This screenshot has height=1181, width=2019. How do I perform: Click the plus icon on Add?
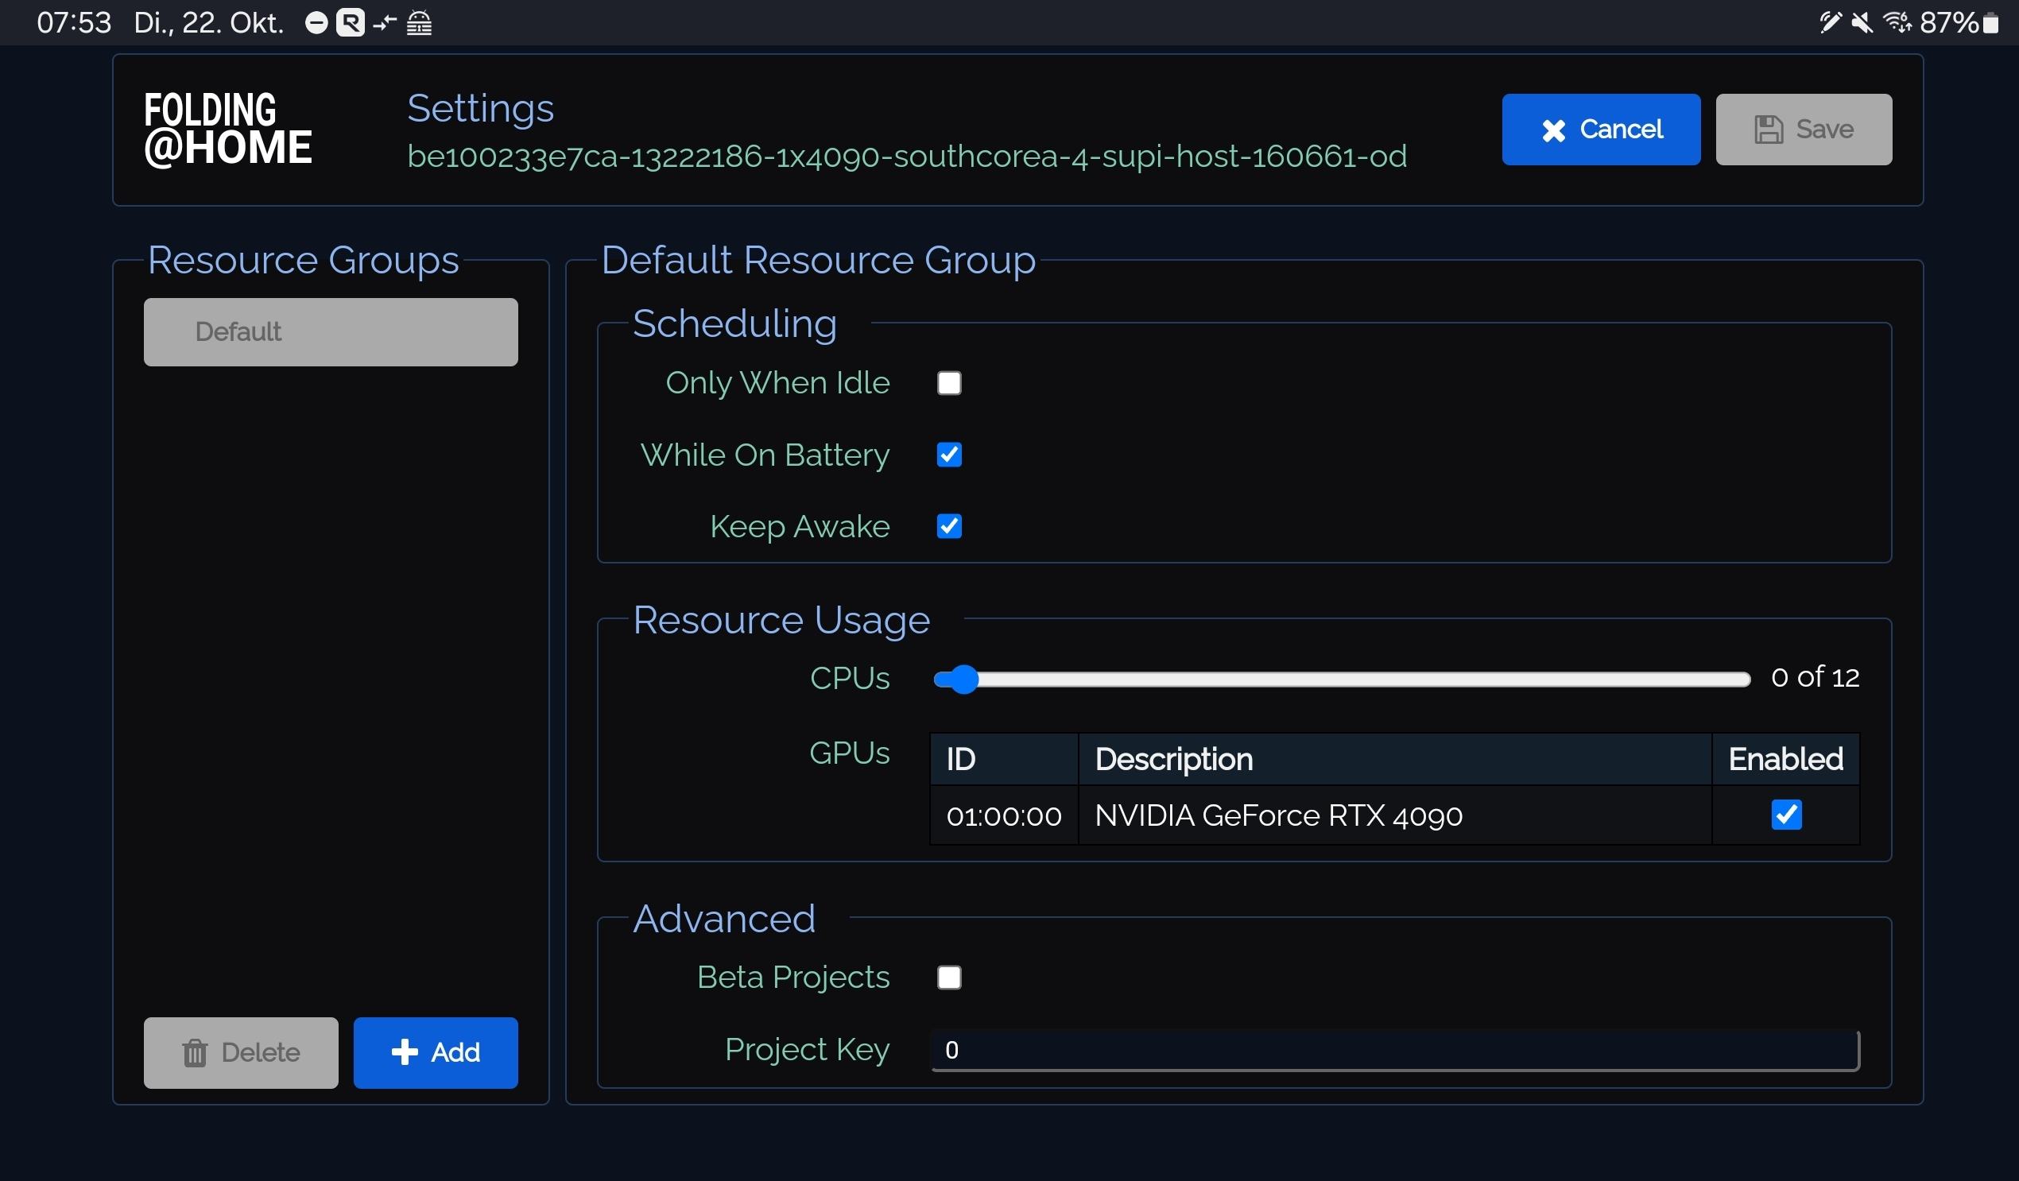pos(405,1052)
